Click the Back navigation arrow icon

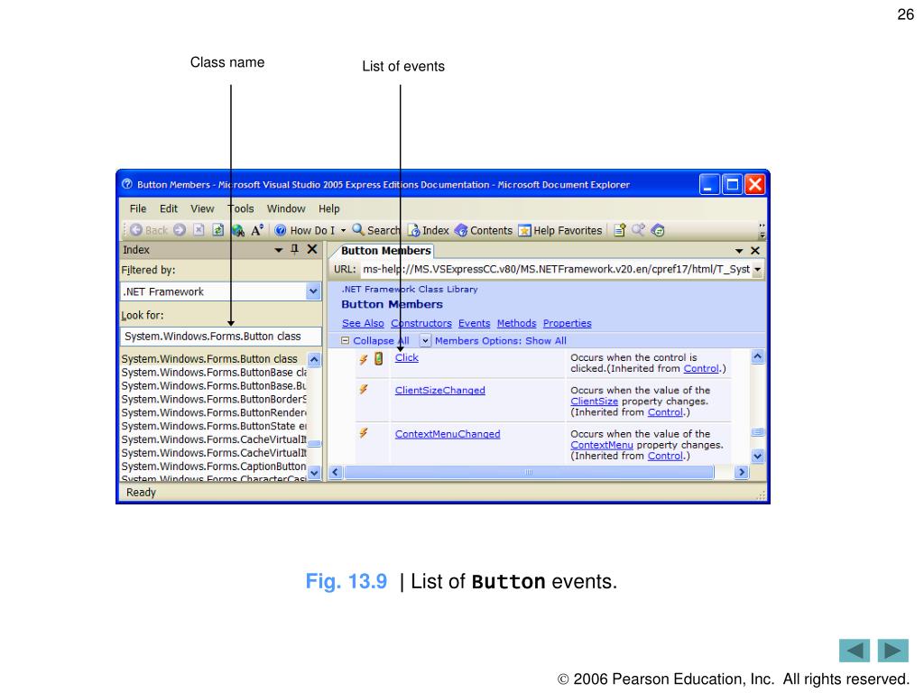136,230
